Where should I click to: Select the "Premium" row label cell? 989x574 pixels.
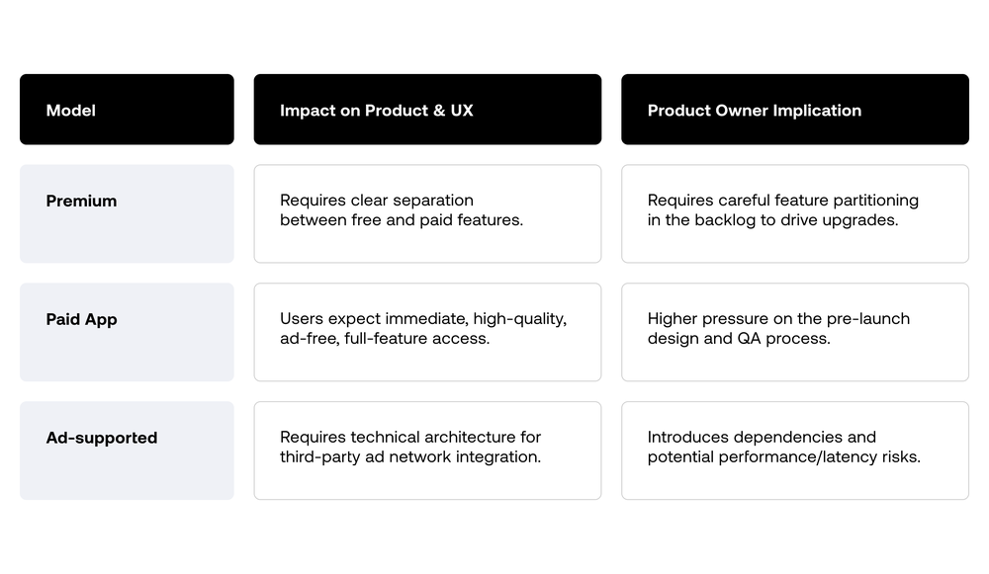(x=127, y=213)
